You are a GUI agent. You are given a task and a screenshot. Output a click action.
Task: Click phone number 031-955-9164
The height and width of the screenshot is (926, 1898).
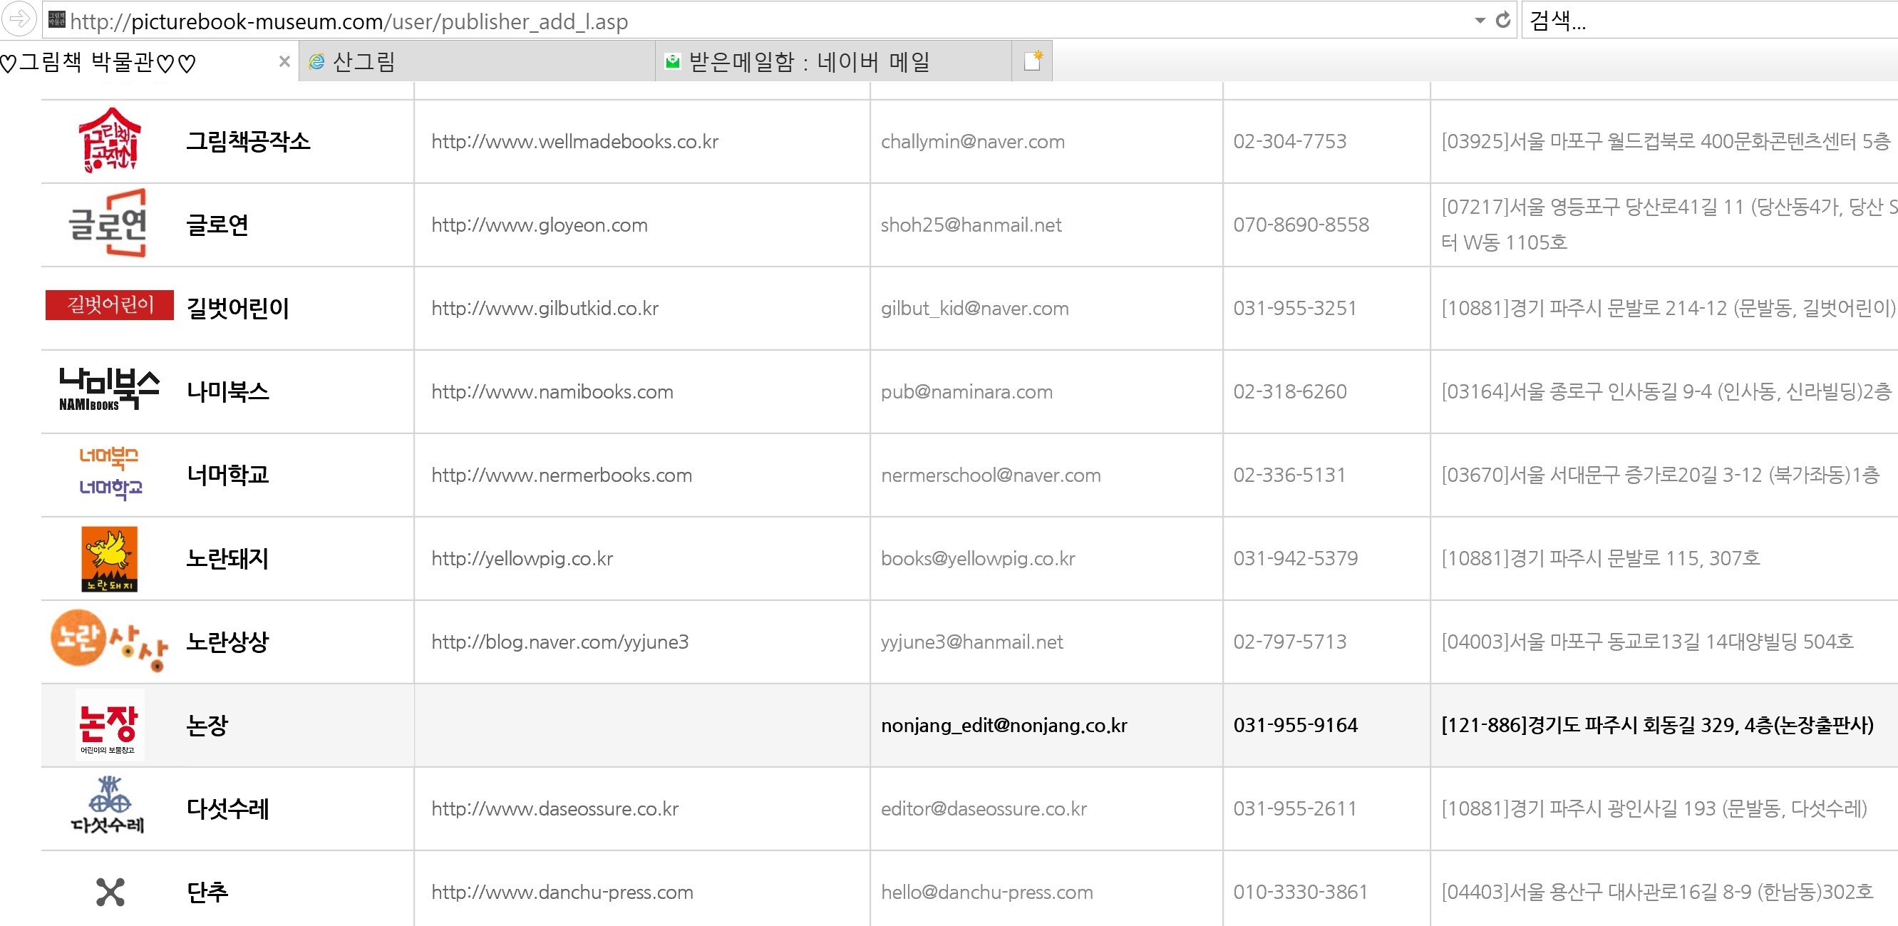[x=1295, y=725]
